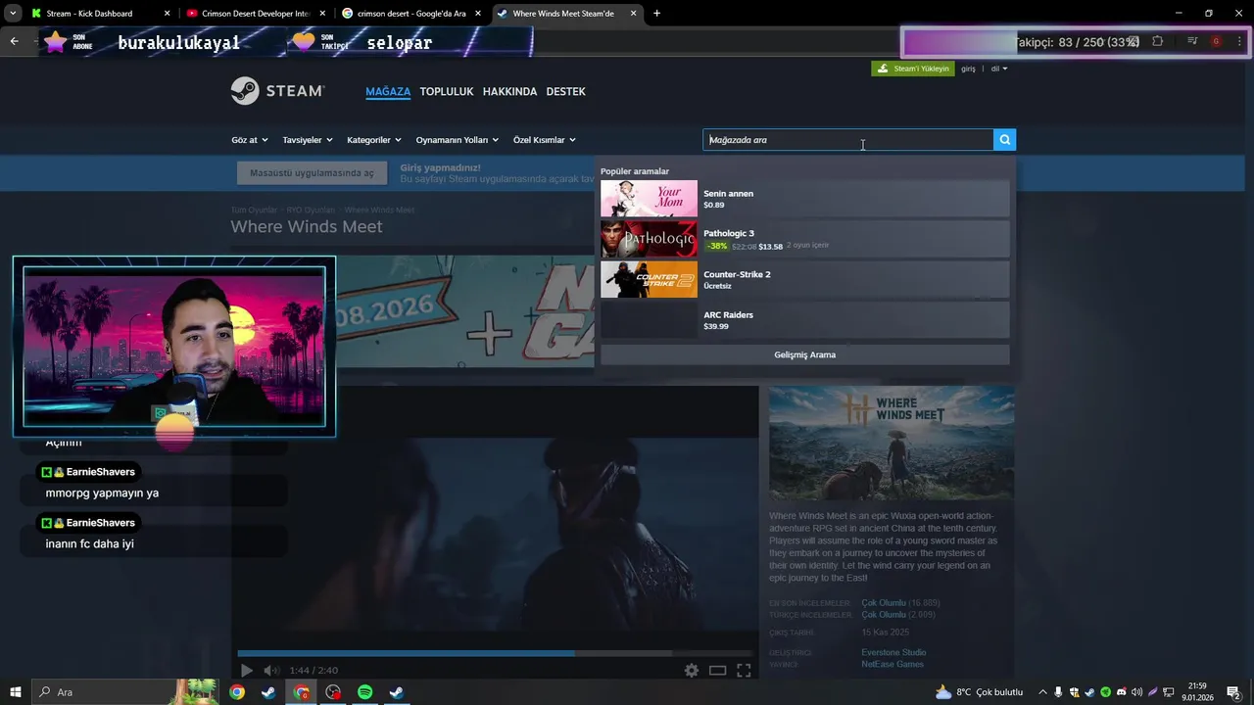The height and width of the screenshot is (705, 1254).
Task: Open NetEase Games publisher link
Action: point(892,664)
